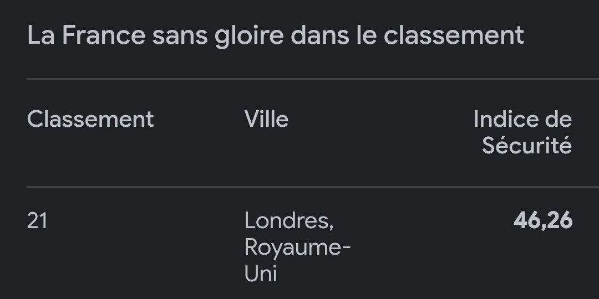Click the divider line above column headers
The height and width of the screenshot is (299, 599).
tap(313, 79)
